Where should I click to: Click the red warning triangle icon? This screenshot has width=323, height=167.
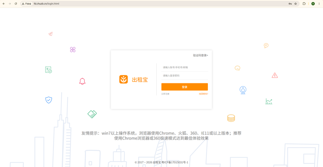(x=275, y=75)
